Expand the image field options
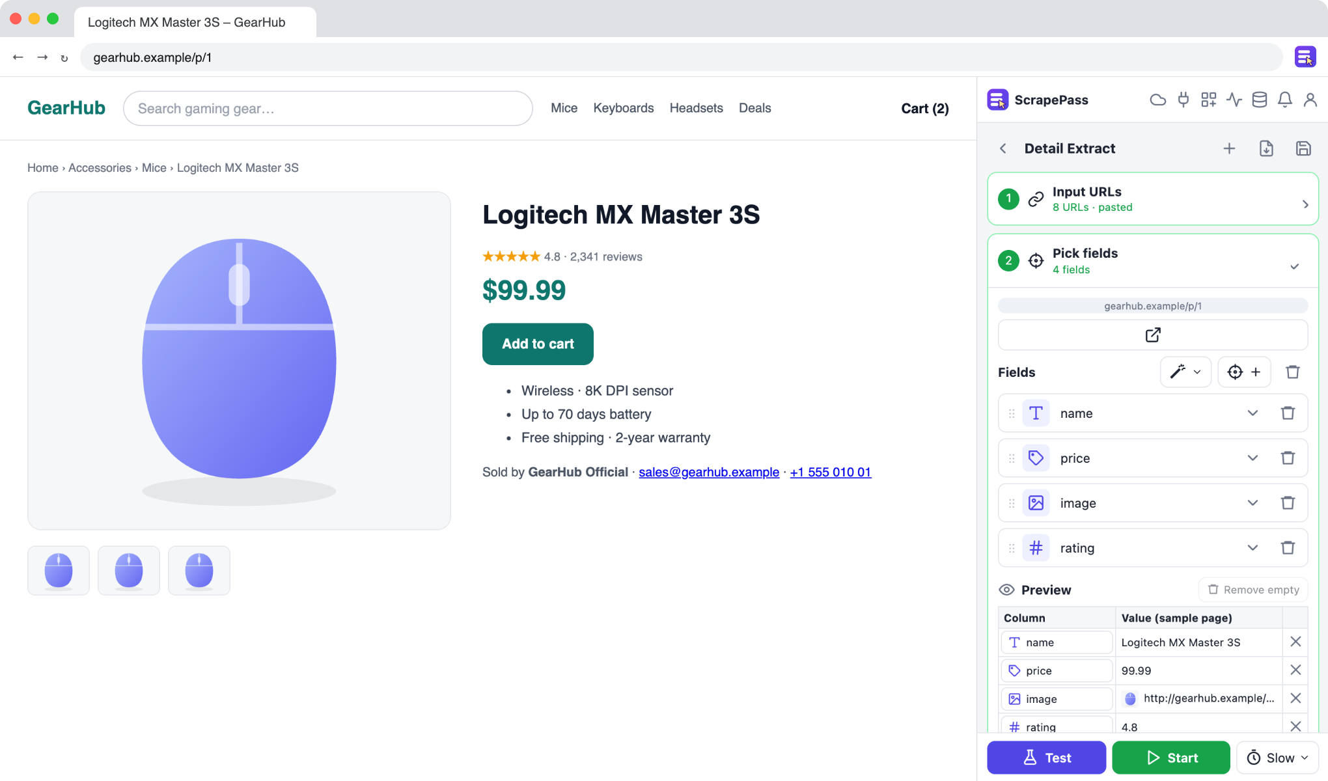This screenshot has width=1328, height=781. [1252, 502]
